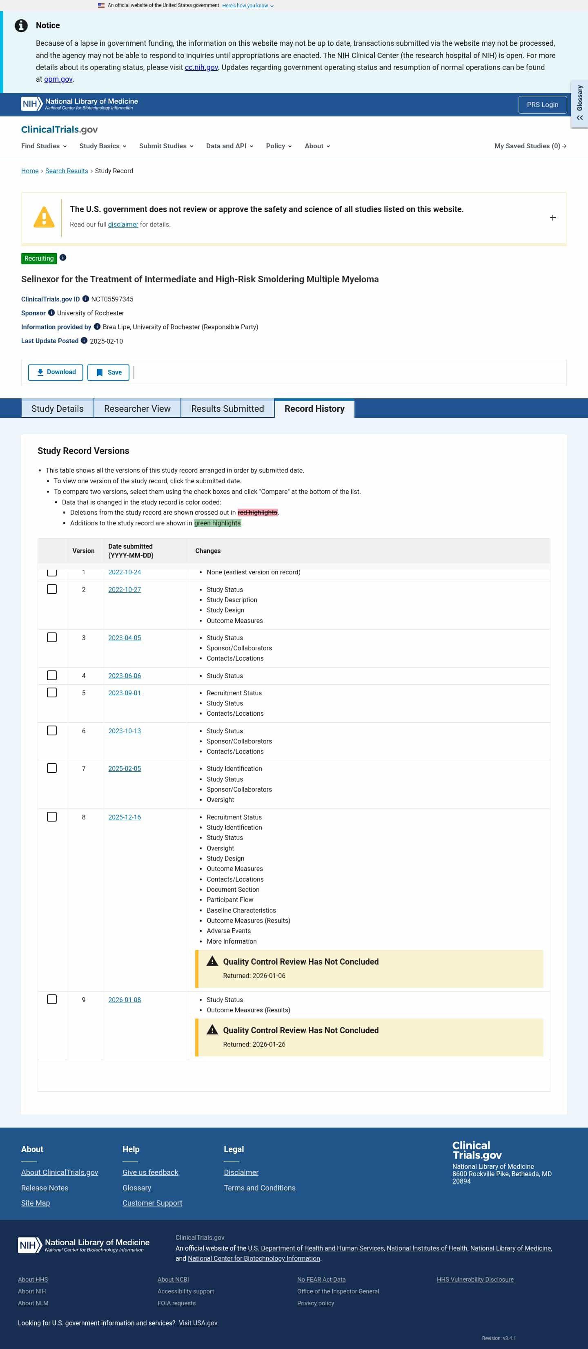588x1349 pixels.
Task: Open the About dropdown menu
Action: (x=317, y=146)
